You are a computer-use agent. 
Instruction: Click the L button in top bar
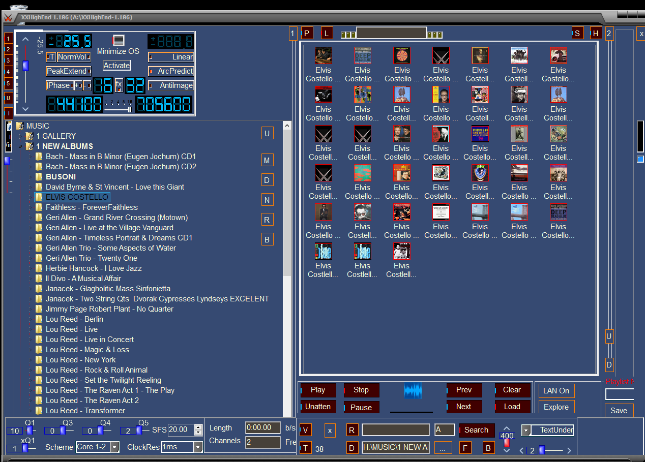(327, 34)
